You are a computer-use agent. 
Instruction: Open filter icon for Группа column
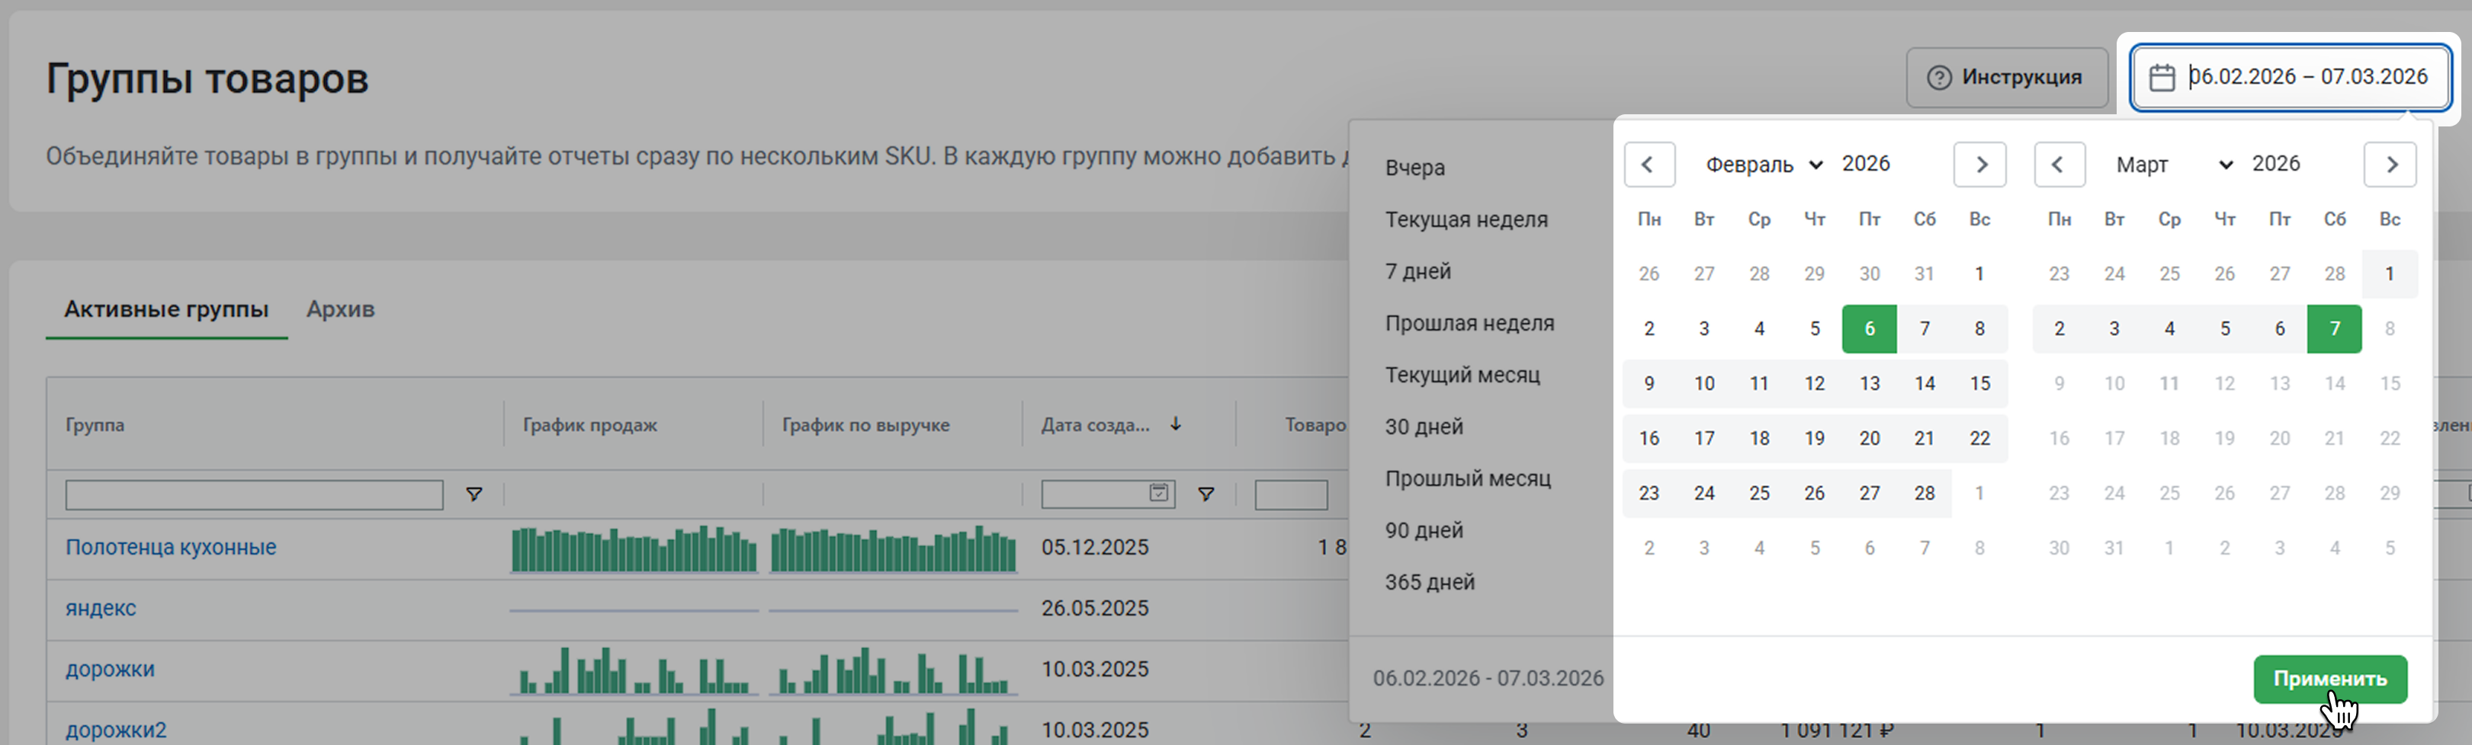pos(473,494)
